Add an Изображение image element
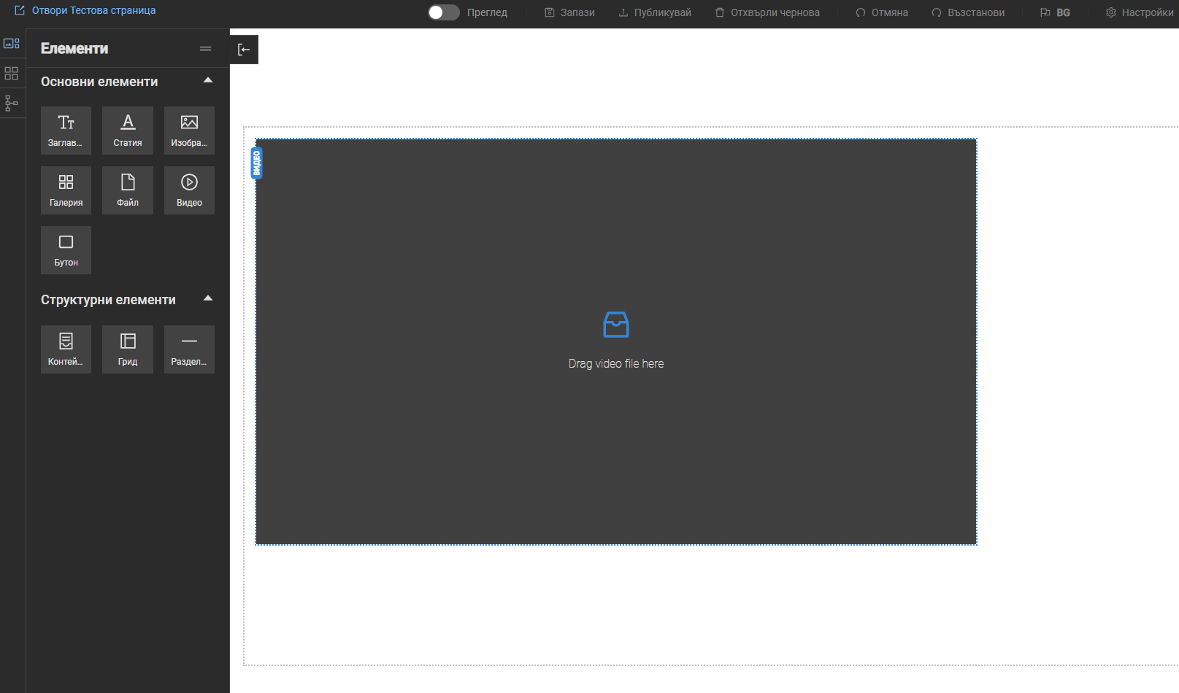The image size is (1179, 693). (189, 130)
